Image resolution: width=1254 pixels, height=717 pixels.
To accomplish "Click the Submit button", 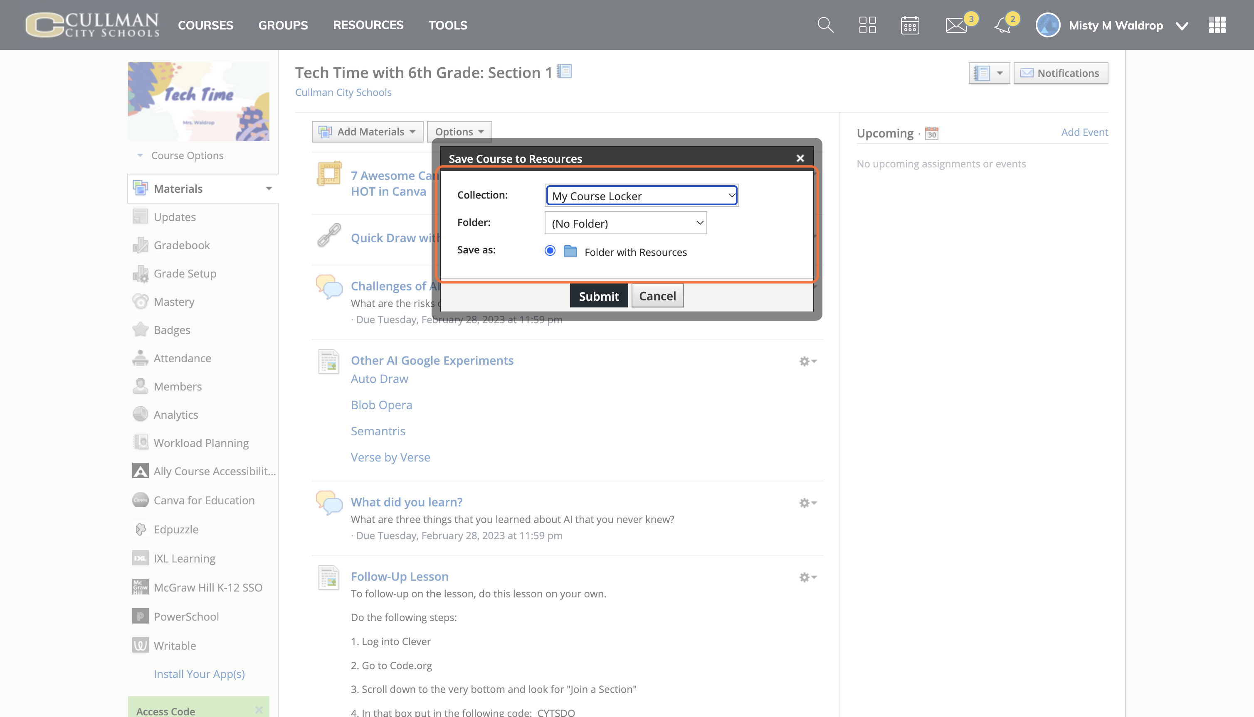I will (x=599, y=296).
